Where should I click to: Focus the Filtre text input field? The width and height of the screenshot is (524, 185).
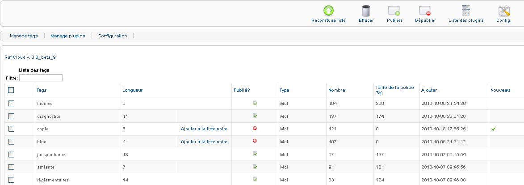41,78
